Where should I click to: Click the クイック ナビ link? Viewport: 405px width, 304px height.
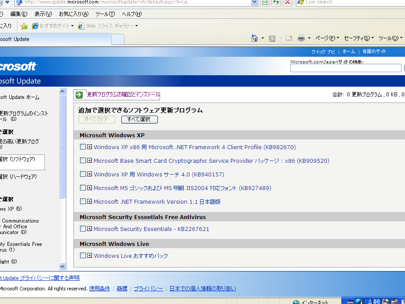[323, 52]
